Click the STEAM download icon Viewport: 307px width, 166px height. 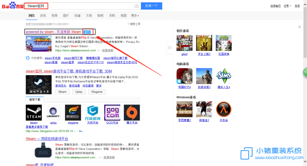point(34,112)
